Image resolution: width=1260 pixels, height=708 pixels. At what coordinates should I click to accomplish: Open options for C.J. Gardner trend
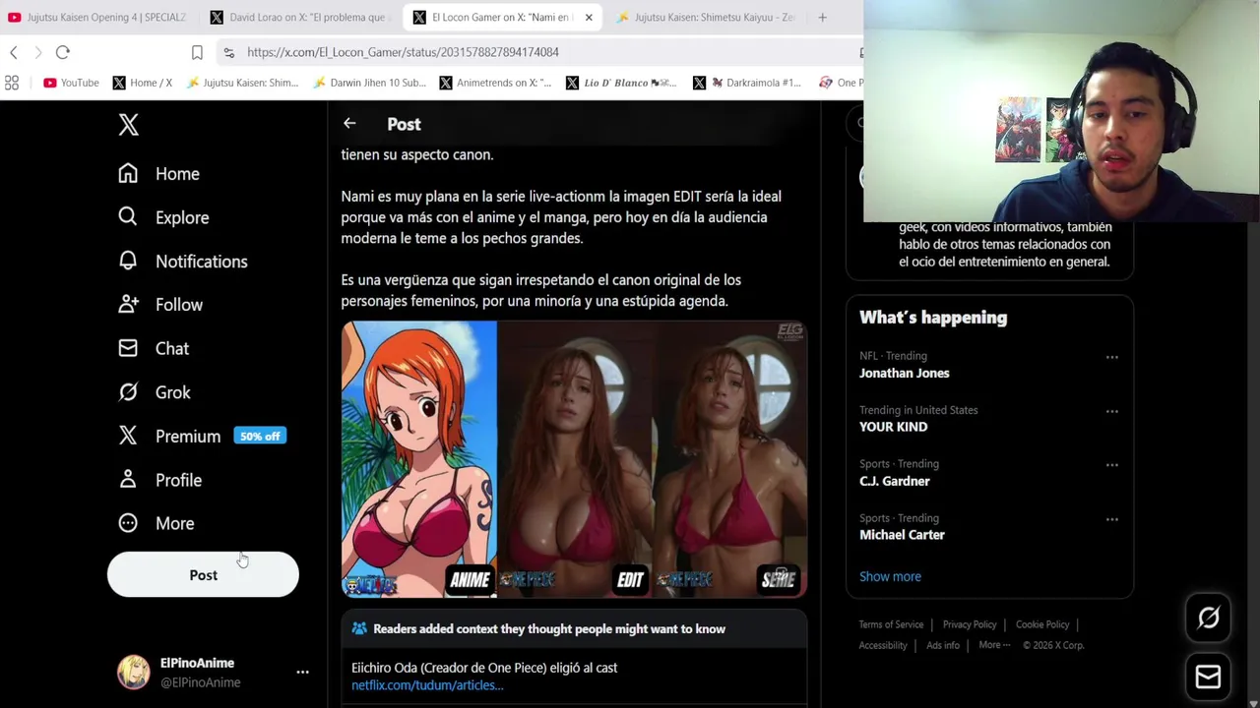(x=1111, y=465)
